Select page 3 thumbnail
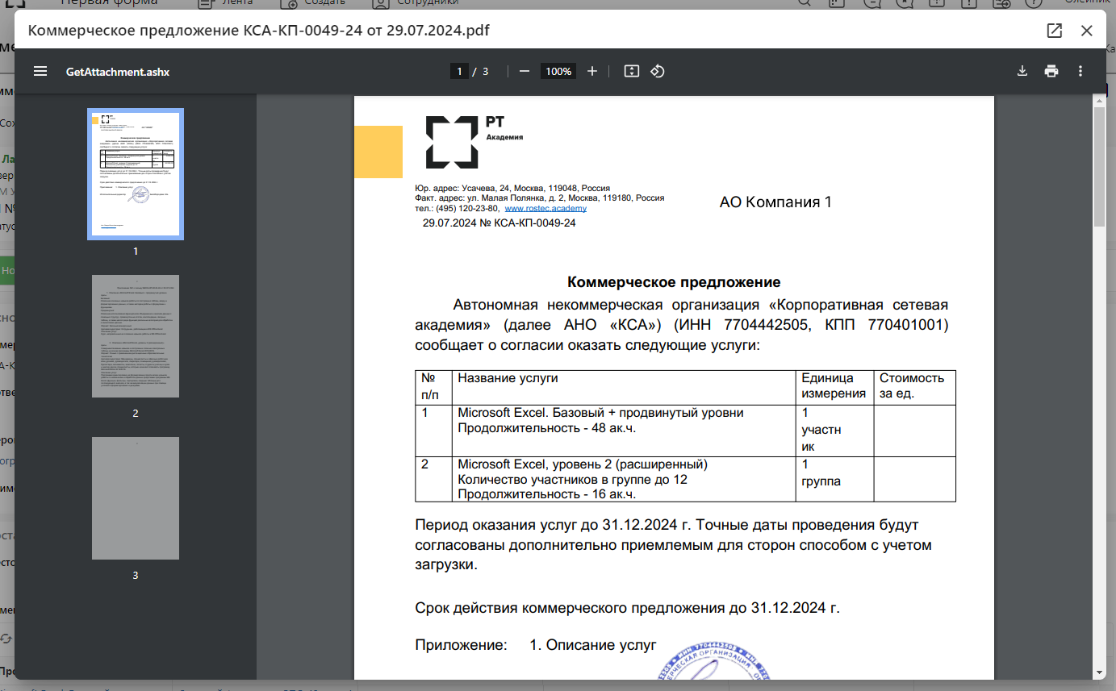The width and height of the screenshot is (1116, 691). pyautogui.click(x=136, y=498)
